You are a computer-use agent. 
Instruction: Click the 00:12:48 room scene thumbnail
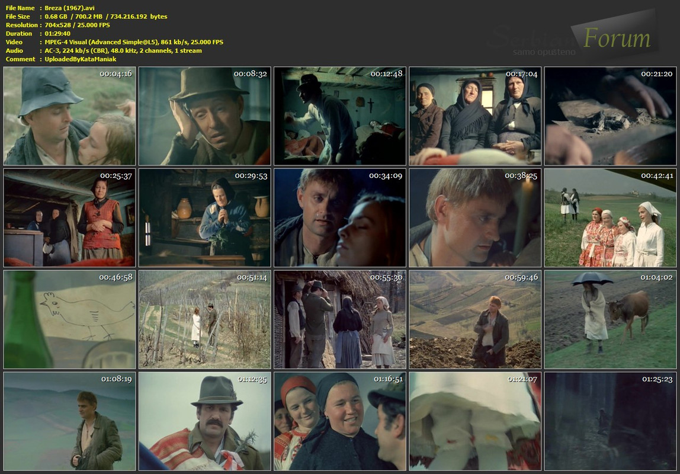tap(340, 116)
